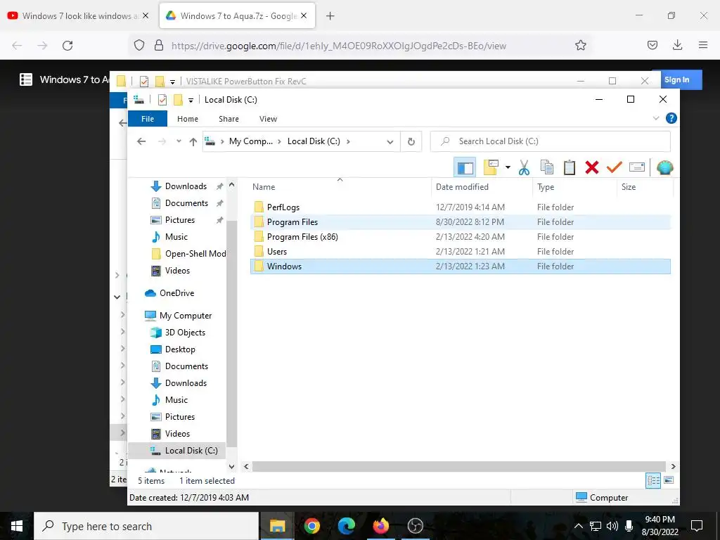Viewport: 720px width, 540px height.
Task: Toggle the navigation pane toolbar icon
Action: coord(465,167)
